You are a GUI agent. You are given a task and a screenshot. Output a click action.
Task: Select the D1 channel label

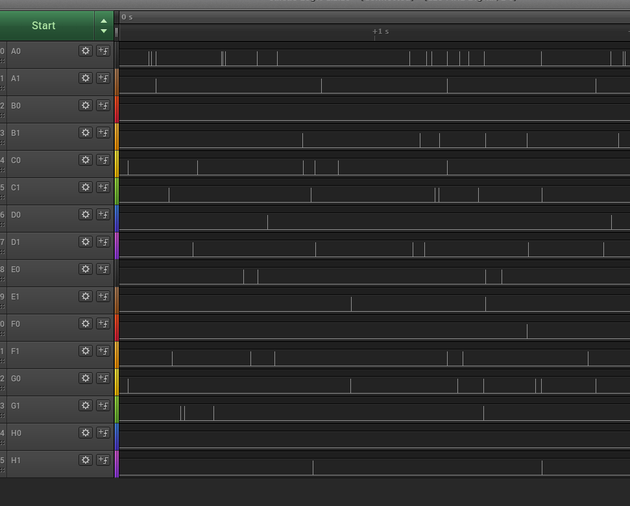(x=16, y=242)
